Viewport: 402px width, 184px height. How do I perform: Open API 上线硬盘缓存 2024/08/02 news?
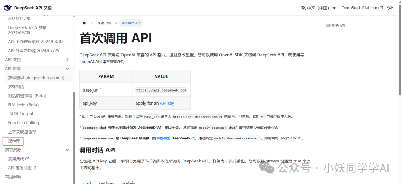[36, 42]
